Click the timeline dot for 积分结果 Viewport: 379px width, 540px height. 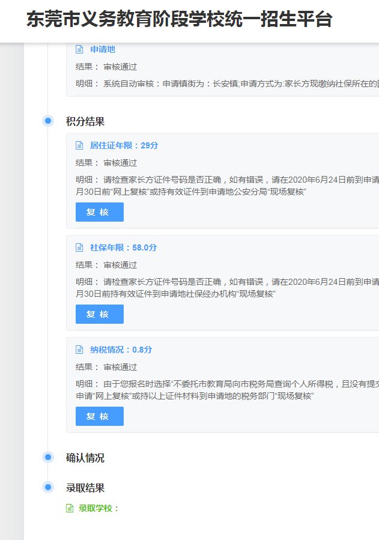(x=48, y=121)
